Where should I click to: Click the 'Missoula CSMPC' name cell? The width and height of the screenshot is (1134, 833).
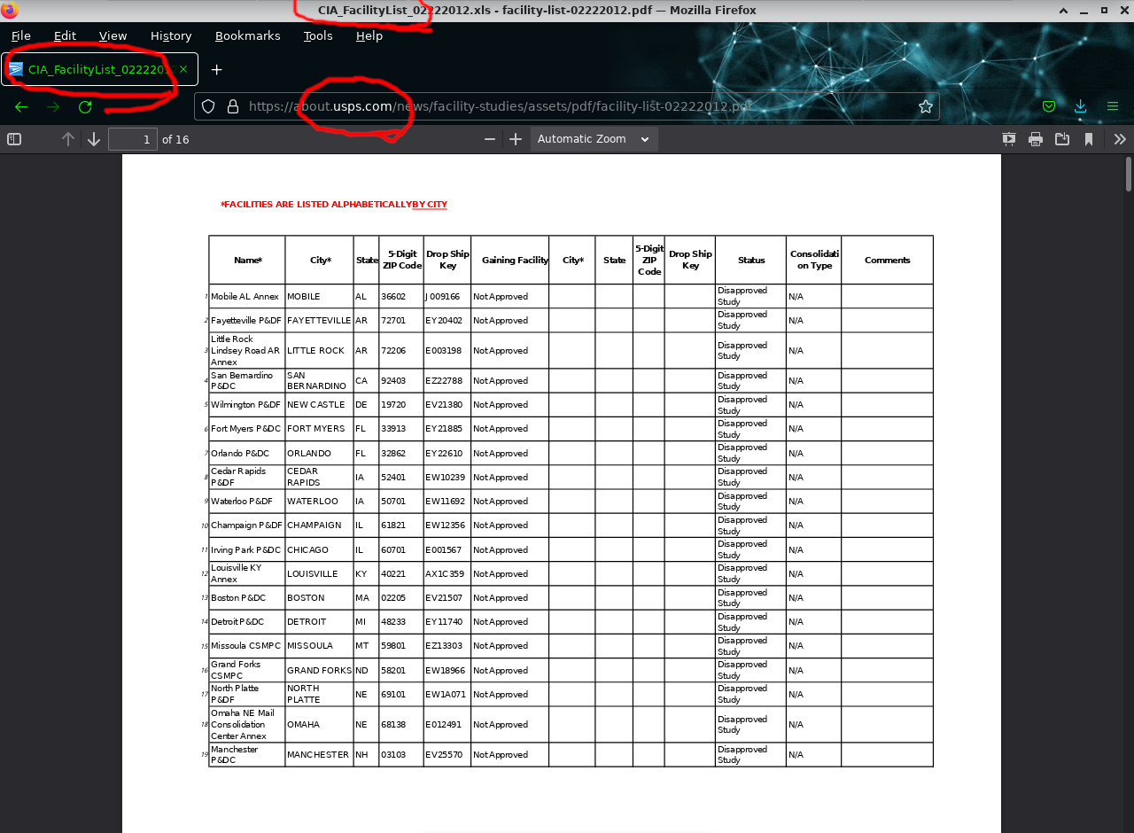pos(245,646)
